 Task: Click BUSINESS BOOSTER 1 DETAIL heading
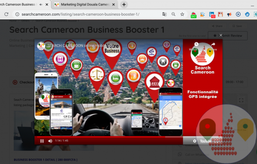[x=46, y=160]
